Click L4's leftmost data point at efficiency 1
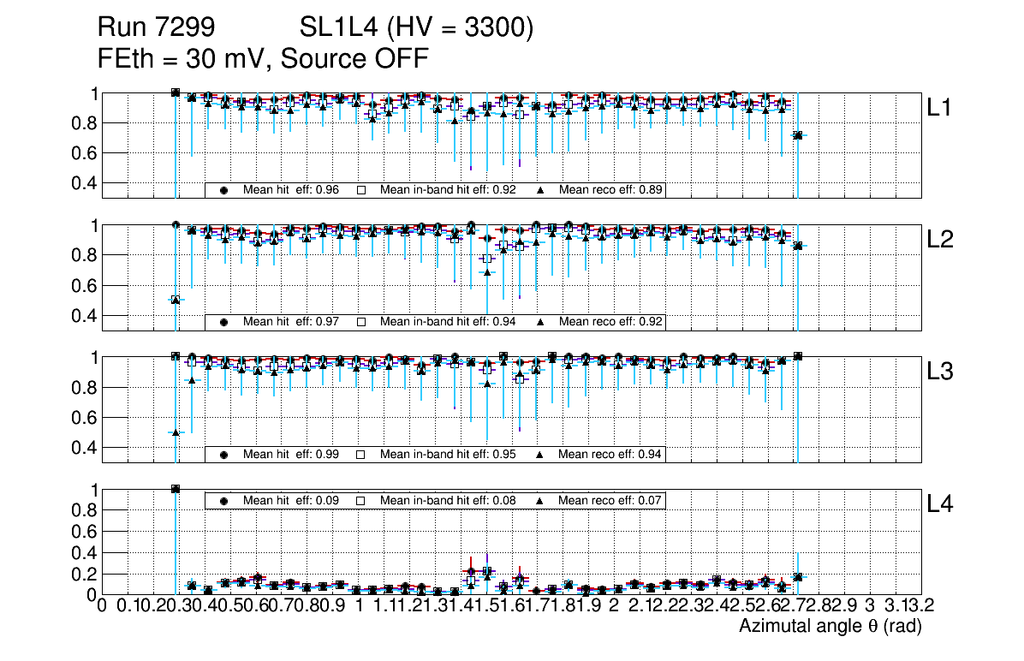Viewport: 1024px width, 661px height. (x=176, y=489)
